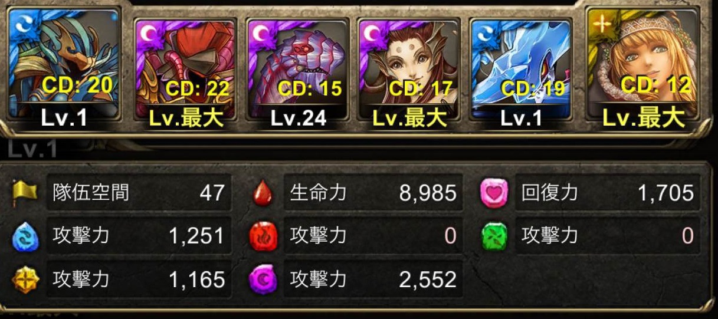
Task: Click the dark 攻擊力 value 2,552
Action: point(428,279)
